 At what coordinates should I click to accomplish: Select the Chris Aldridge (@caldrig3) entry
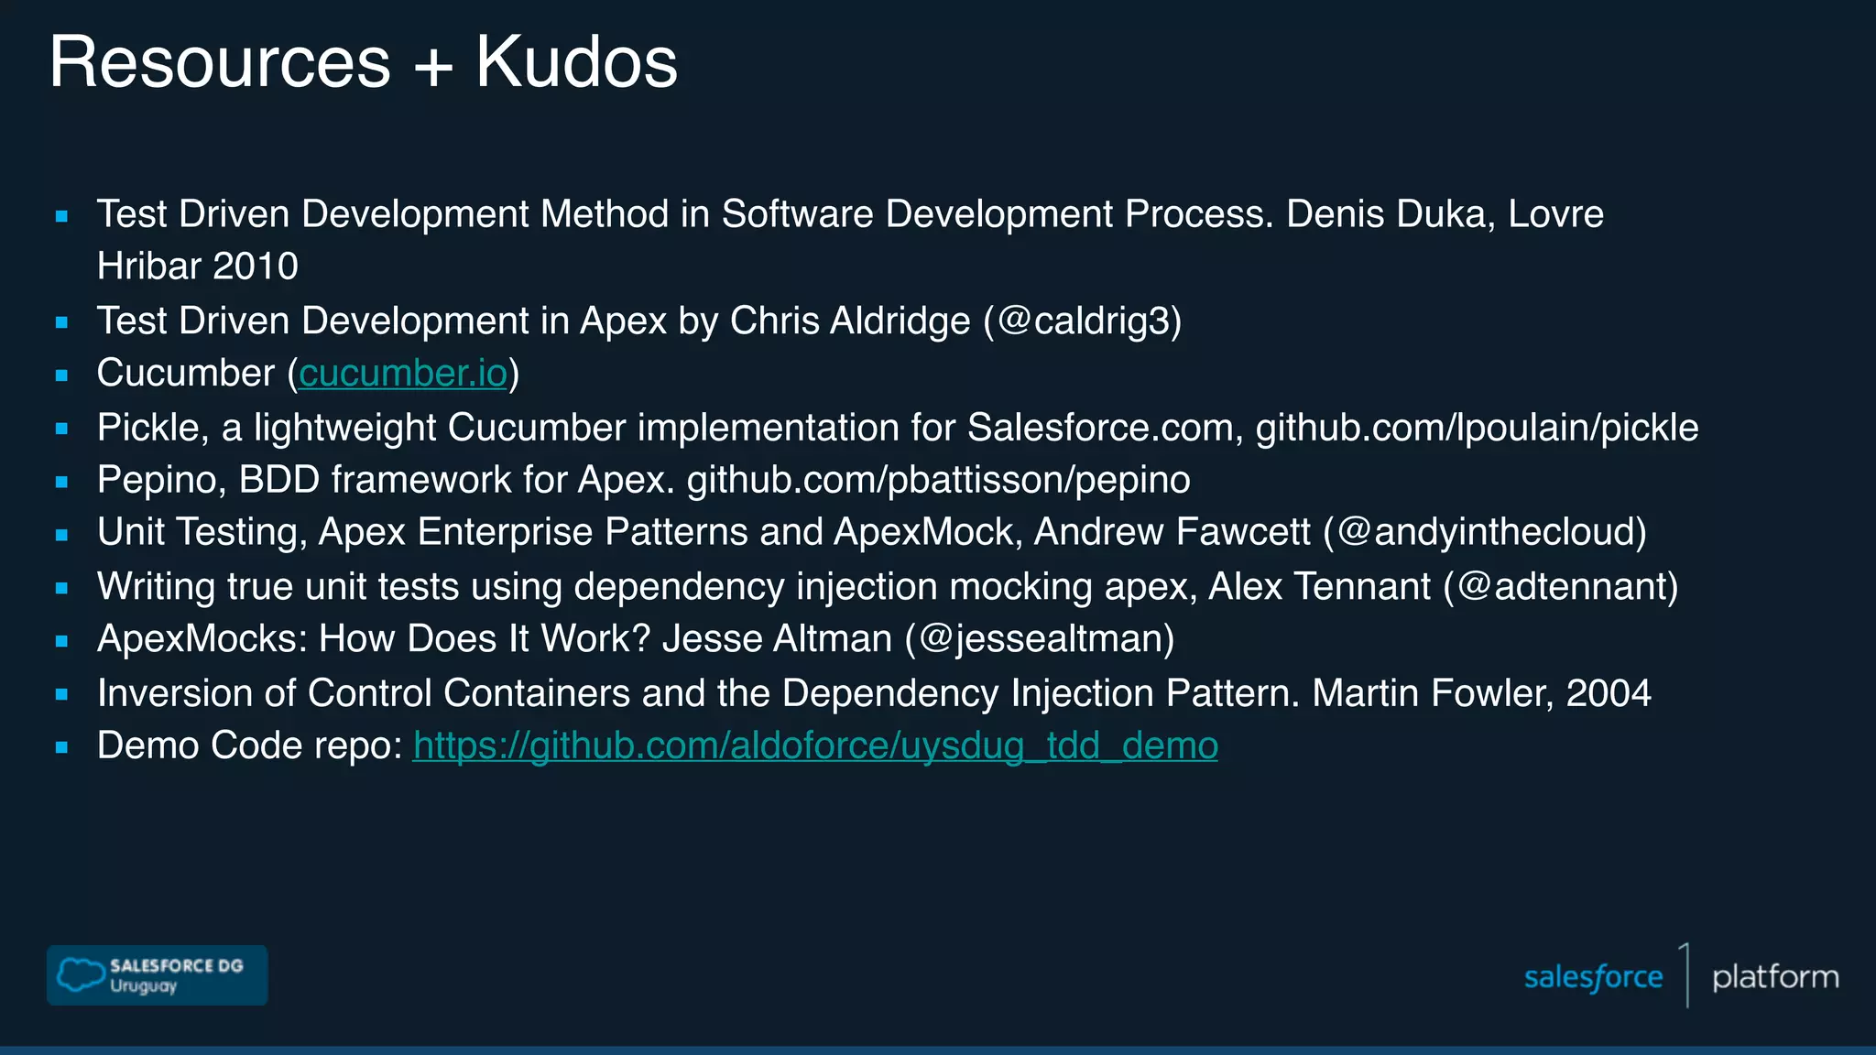tap(639, 321)
